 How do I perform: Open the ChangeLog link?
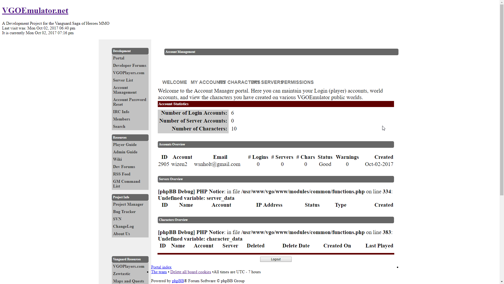coord(123,226)
